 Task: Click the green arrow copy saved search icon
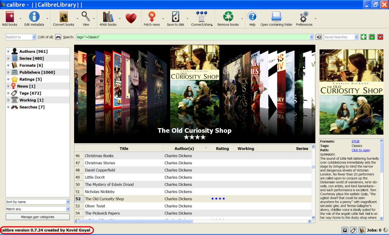tap(364, 37)
